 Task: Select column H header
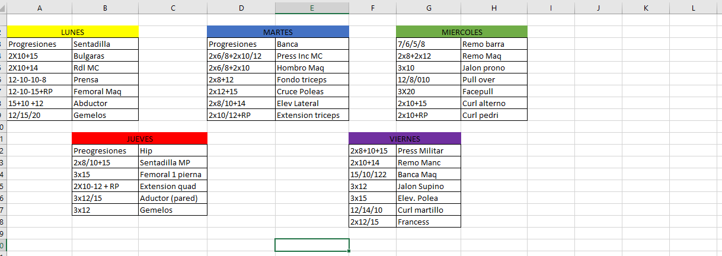494,8
